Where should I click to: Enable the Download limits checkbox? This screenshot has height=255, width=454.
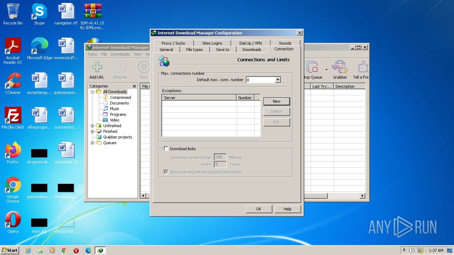166,149
